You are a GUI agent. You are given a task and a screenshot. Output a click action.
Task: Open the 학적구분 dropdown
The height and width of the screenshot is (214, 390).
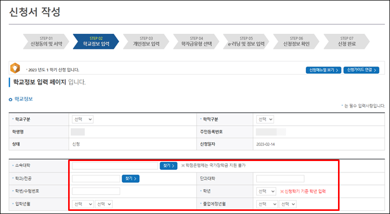(x=265, y=119)
